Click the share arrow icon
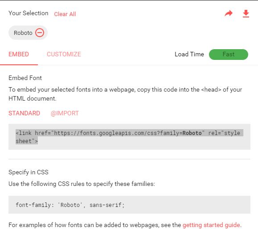 point(229,13)
